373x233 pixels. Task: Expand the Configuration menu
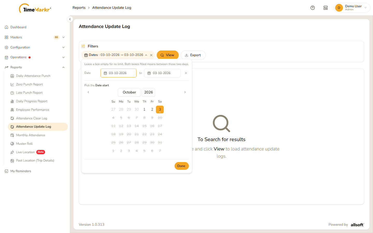(35, 47)
